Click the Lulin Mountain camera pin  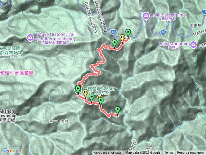(x=193, y=45)
